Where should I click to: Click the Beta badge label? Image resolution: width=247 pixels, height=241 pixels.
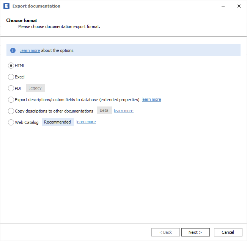click(104, 111)
